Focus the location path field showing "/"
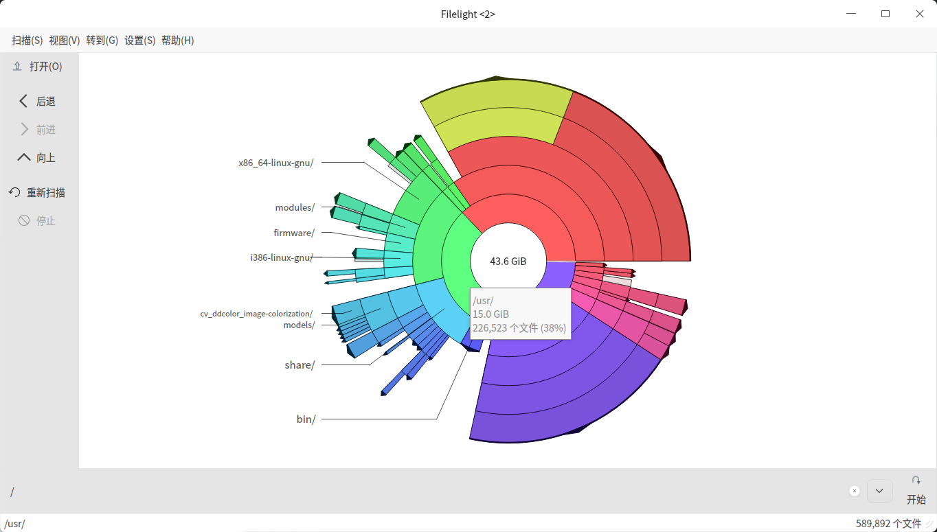The height and width of the screenshot is (532, 937). tap(426, 491)
